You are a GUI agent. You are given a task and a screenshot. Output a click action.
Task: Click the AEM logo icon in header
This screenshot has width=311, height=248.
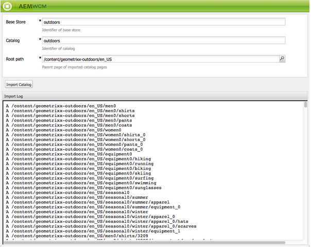point(7,6)
